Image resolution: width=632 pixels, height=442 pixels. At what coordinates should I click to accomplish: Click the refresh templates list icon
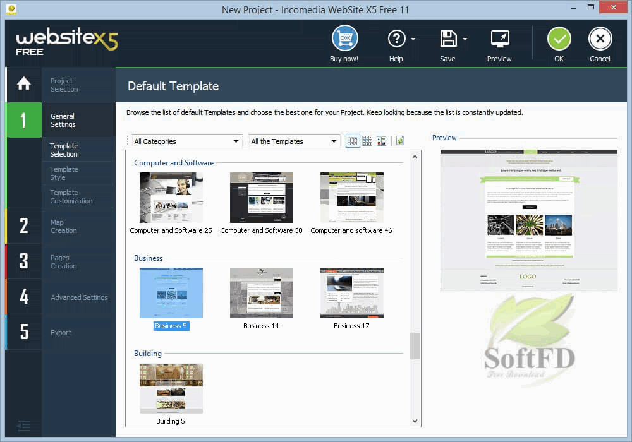point(400,141)
